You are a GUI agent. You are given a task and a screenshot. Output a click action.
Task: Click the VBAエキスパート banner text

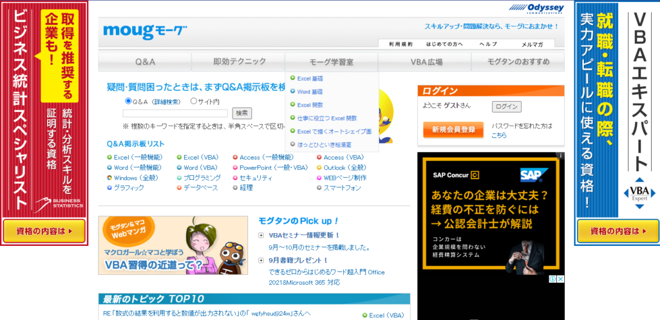(x=639, y=91)
